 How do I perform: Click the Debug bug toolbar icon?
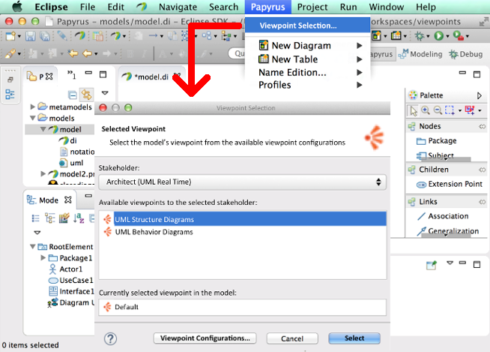419,36
